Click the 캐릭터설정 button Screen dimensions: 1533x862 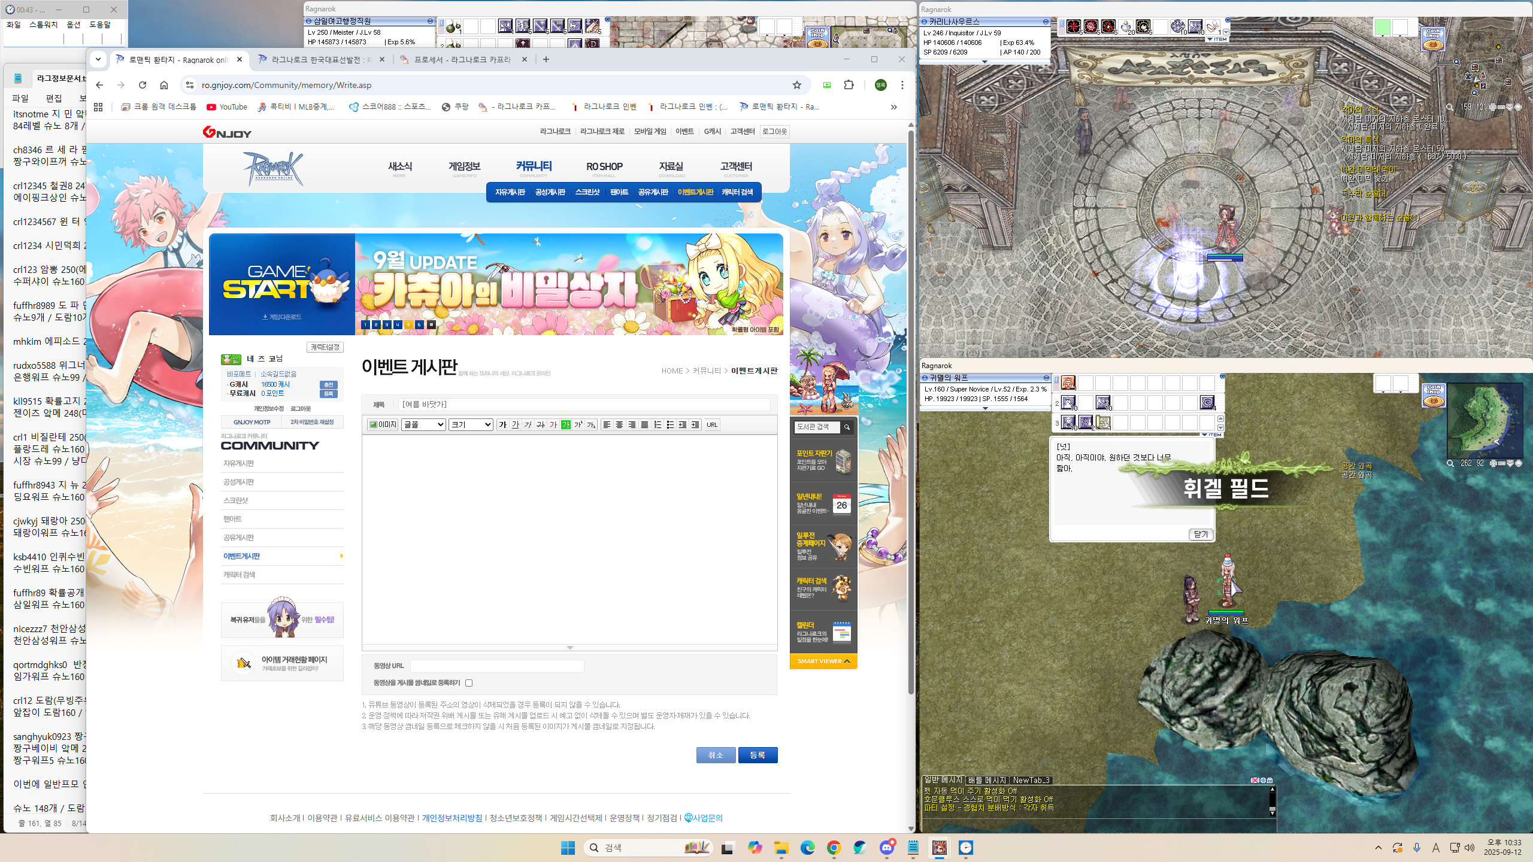(325, 347)
